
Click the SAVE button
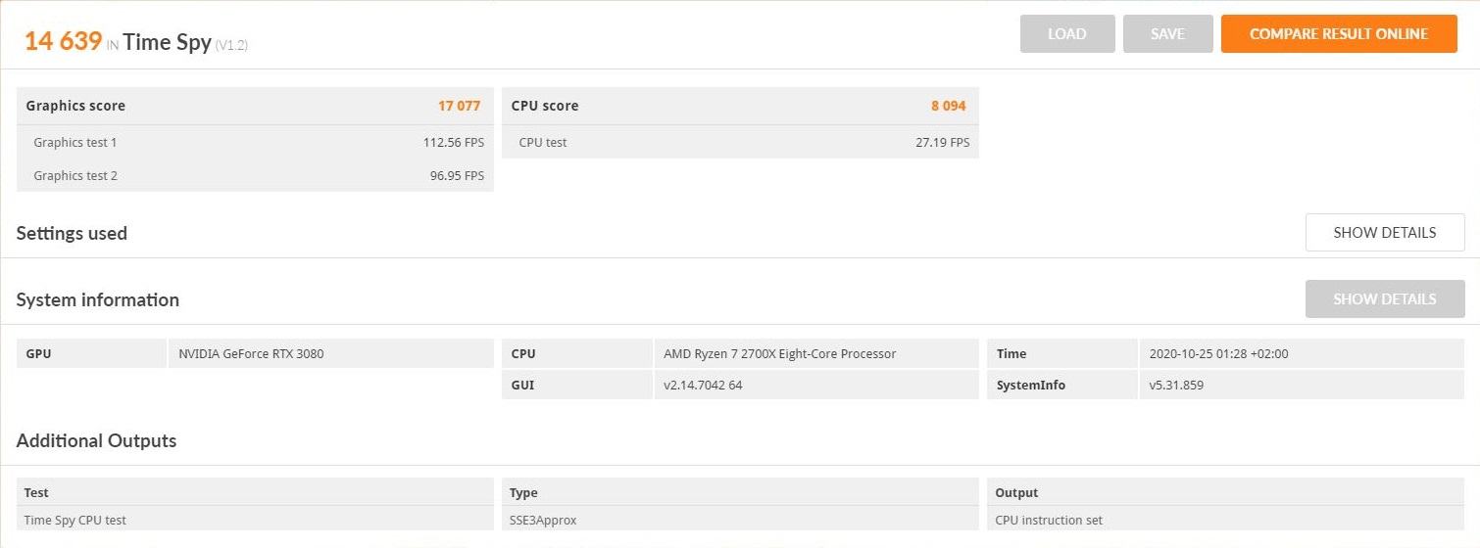(x=1167, y=34)
